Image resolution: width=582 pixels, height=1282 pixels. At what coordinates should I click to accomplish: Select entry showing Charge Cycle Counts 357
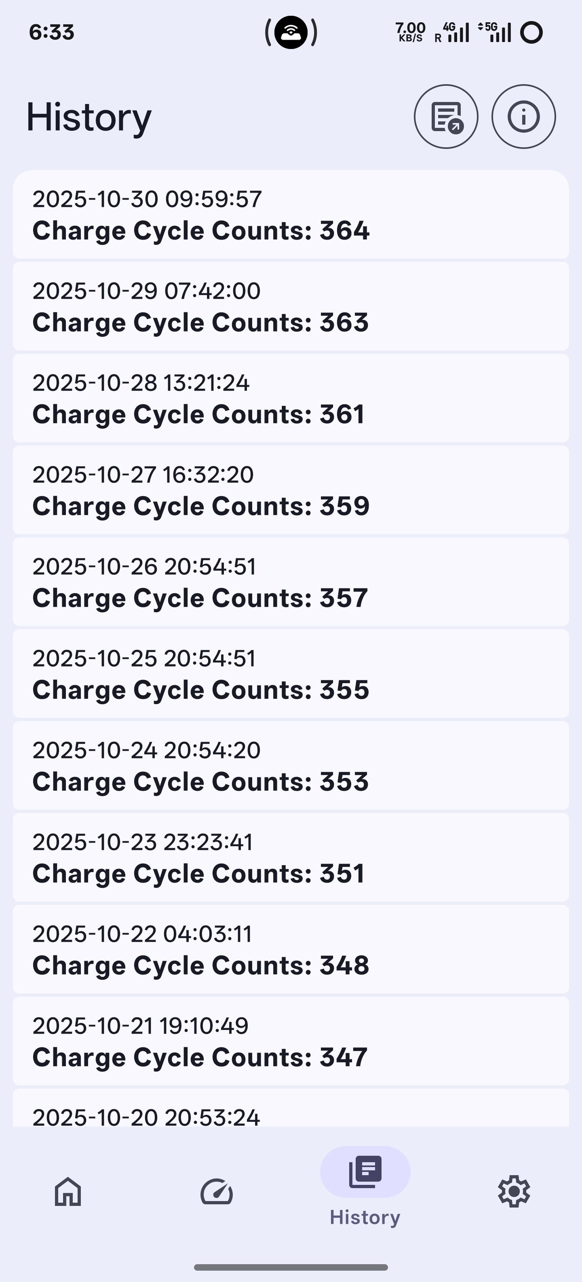click(x=291, y=582)
